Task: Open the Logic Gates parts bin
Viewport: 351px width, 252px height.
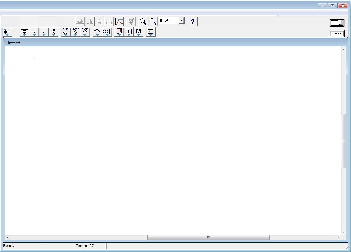Action: pos(97,32)
